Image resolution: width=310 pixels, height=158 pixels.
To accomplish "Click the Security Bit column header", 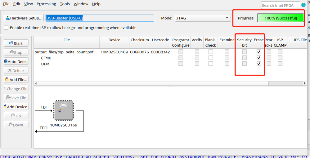I will [244, 43].
